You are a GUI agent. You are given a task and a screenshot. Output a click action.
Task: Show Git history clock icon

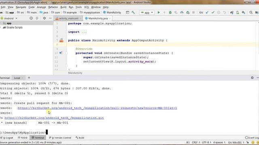tap(219, 12)
